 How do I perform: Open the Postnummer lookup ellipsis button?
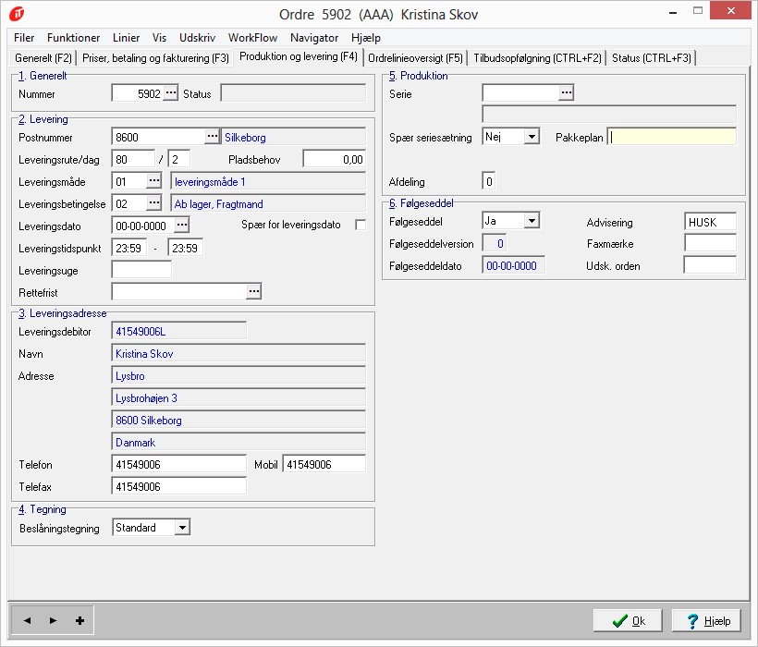click(x=213, y=137)
